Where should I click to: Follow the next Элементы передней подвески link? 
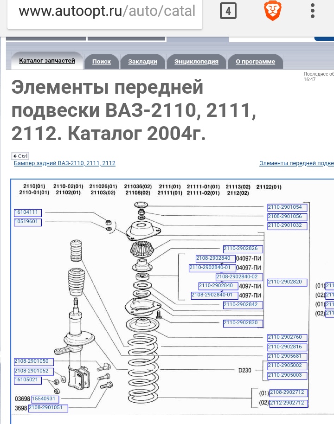[x=296, y=163]
